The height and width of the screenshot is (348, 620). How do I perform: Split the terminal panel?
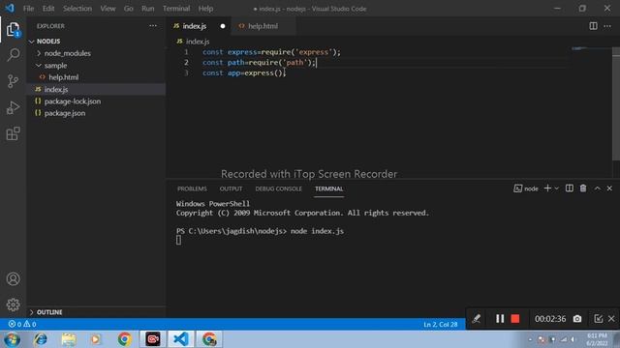(570, 188)
